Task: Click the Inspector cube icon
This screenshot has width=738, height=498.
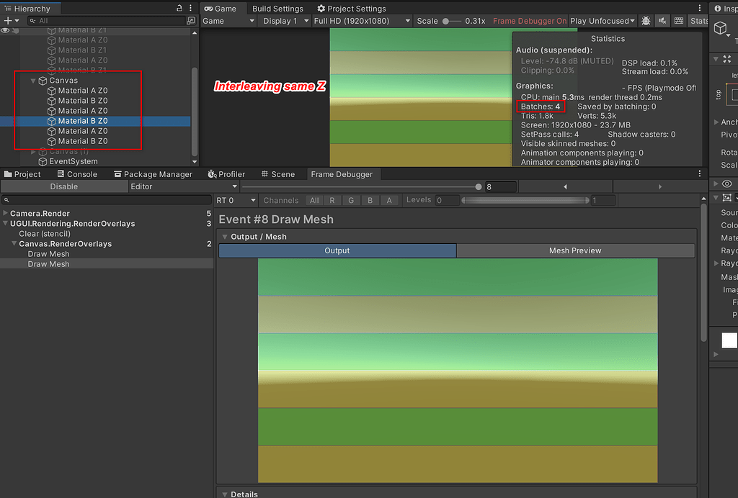Action: [x=721, y=29]
